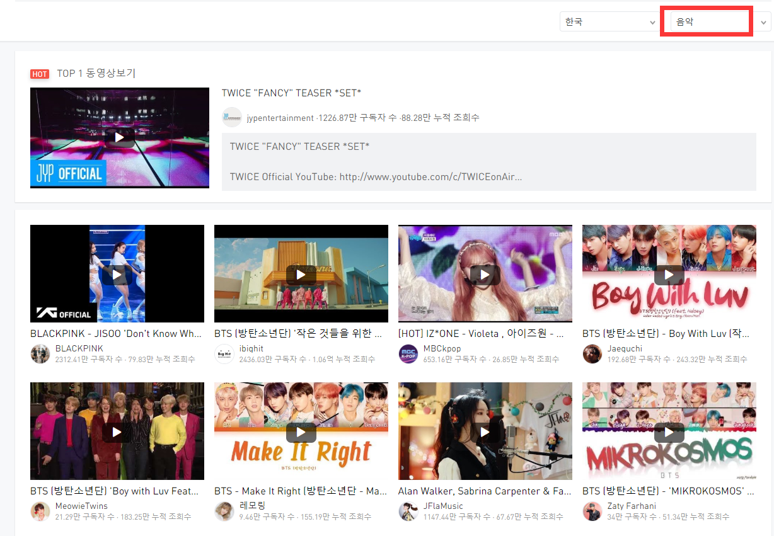Open [HOT] IZ*ONE - Violeta video title
This screenshot has width=774, height=536.
tap(481, 334)
